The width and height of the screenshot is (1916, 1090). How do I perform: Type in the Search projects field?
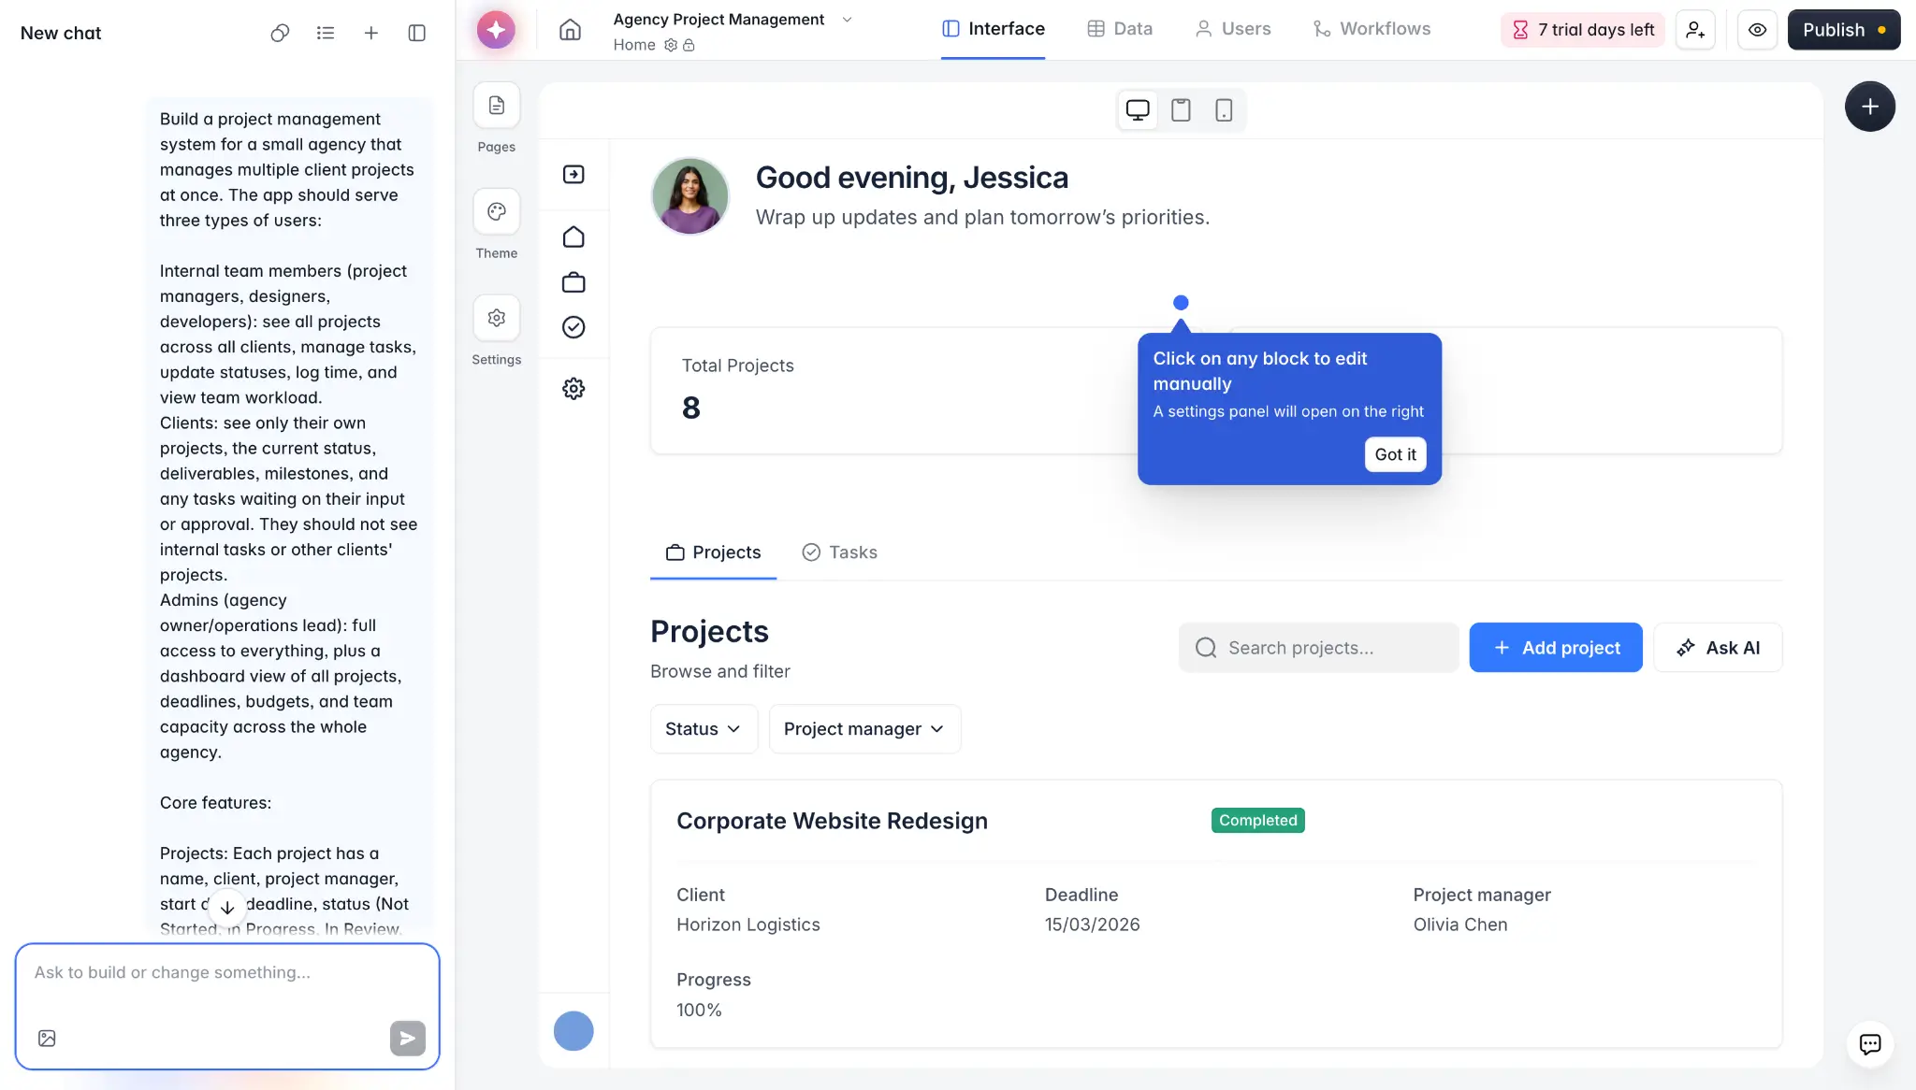pyautogui.click(x=1316, y=647)
